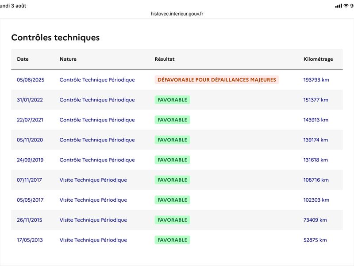Tap the Wi-Fi status icon
Screen dimensions: 354x266
point(346,6)
